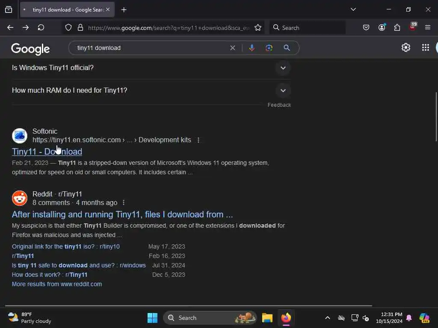Focus the Google search field
Viewport: 438px width, 328px height.
[x=151, y=48]
